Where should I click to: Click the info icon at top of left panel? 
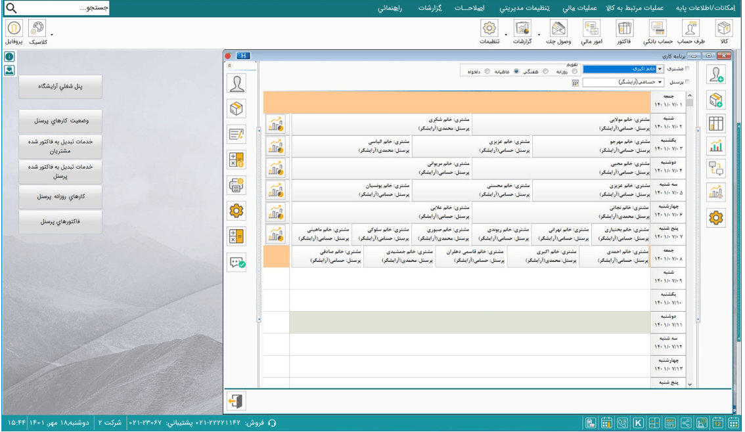click(x=9, y=57)
